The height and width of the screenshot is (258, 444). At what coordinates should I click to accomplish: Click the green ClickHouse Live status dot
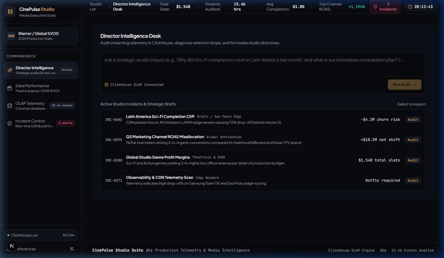(x=8, y=235)
